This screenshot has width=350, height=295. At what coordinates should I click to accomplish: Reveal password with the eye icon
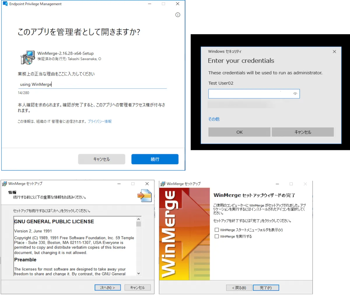point(295,94)
